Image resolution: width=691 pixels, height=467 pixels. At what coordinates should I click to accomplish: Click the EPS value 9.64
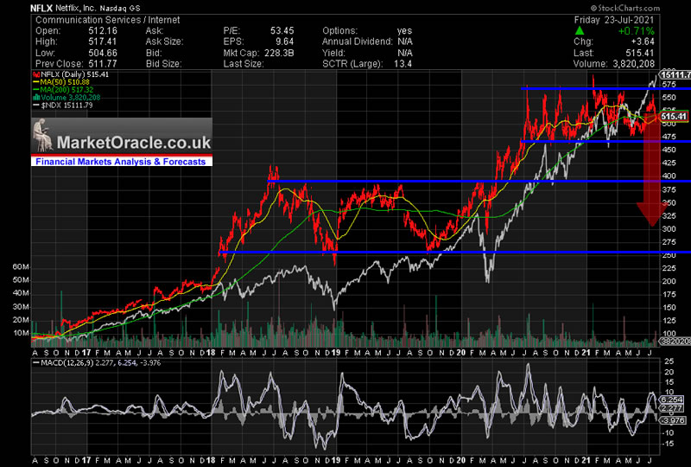tap(284, 42)
